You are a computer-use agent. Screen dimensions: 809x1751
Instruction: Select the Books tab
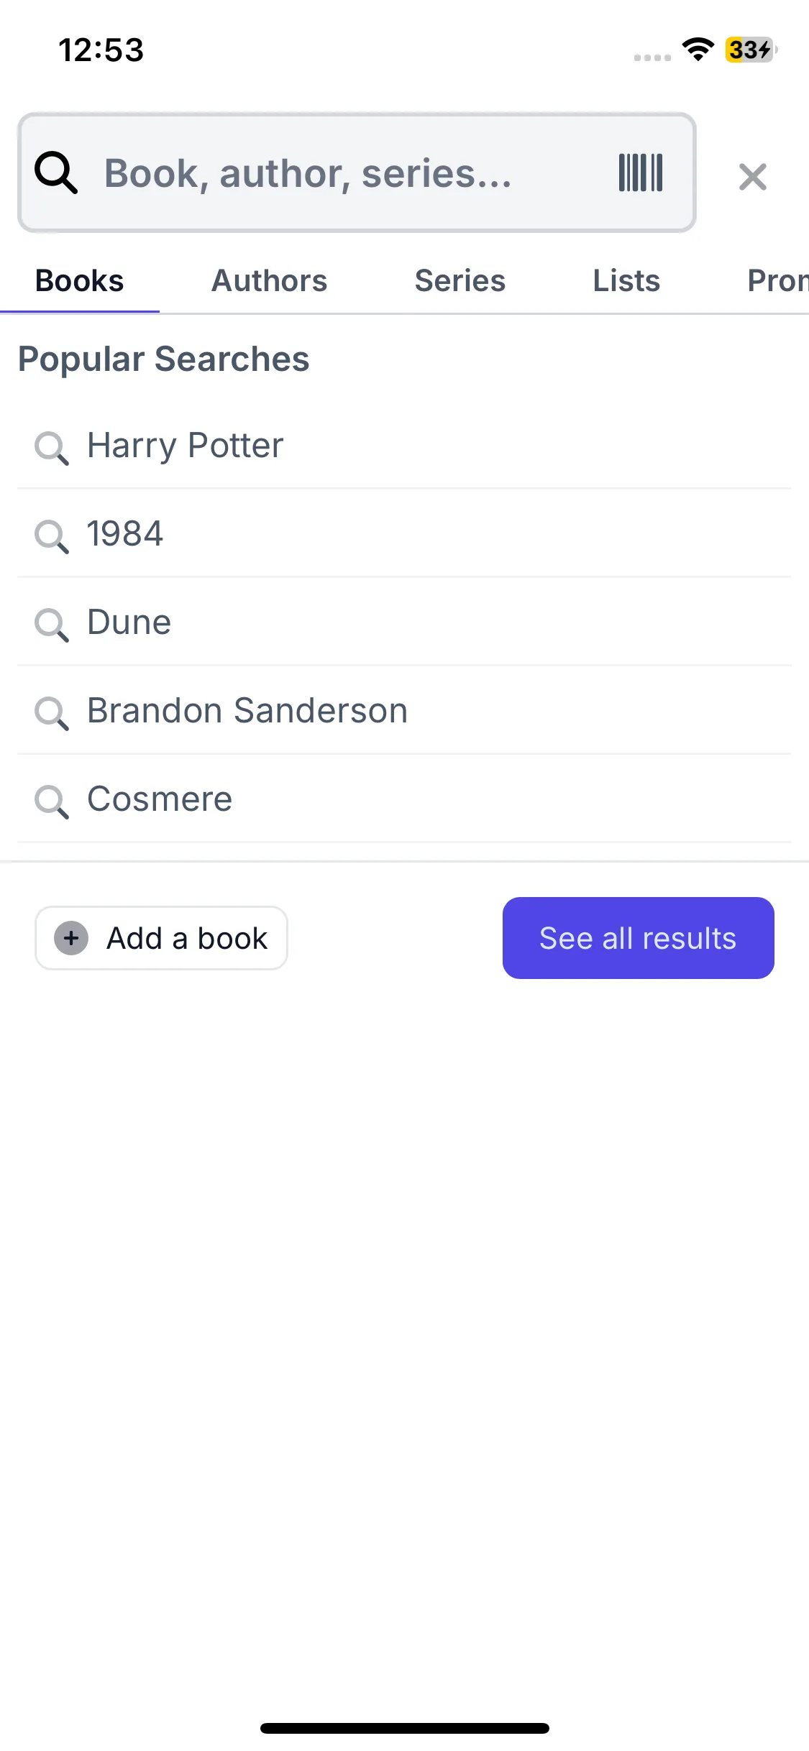click(80, 281)
